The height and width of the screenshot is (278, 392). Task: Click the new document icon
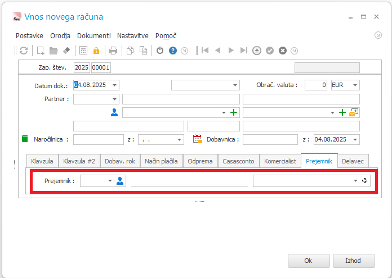pyautogui.click(x=41, y=51)
